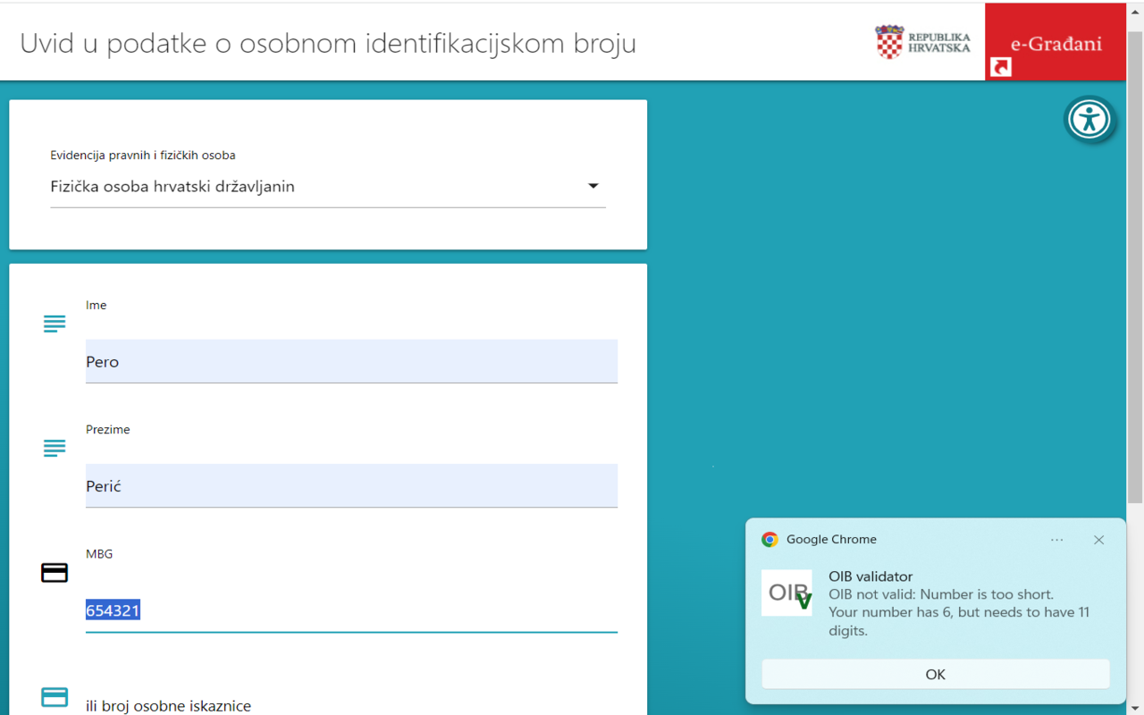The width and height of the screenshot is (1144, 715).
Task: Click the 'OIB not valid: Number is too short.' message
Action: point(941,594)
